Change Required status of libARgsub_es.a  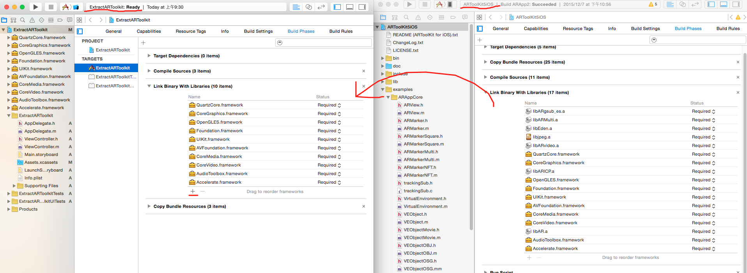click(703, 111)
